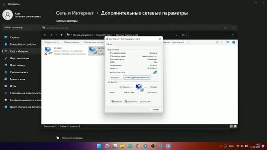
Task: Open the recent locations dropdown arrow
Action: 57,35
